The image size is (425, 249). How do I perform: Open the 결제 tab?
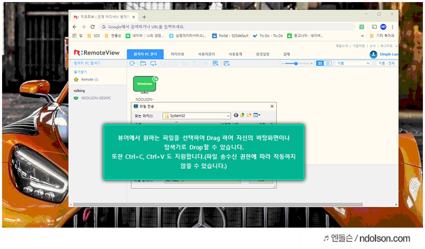[286, 54]
